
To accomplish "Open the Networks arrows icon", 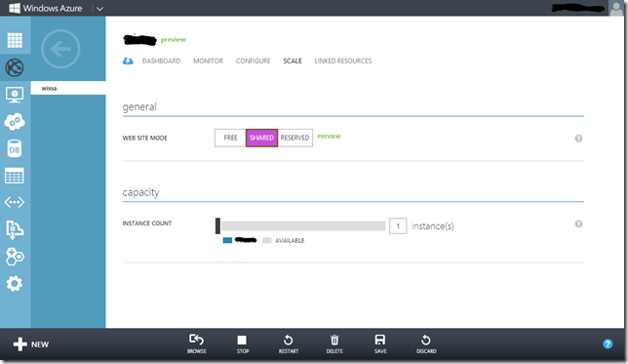I will [x=15, y=202].
